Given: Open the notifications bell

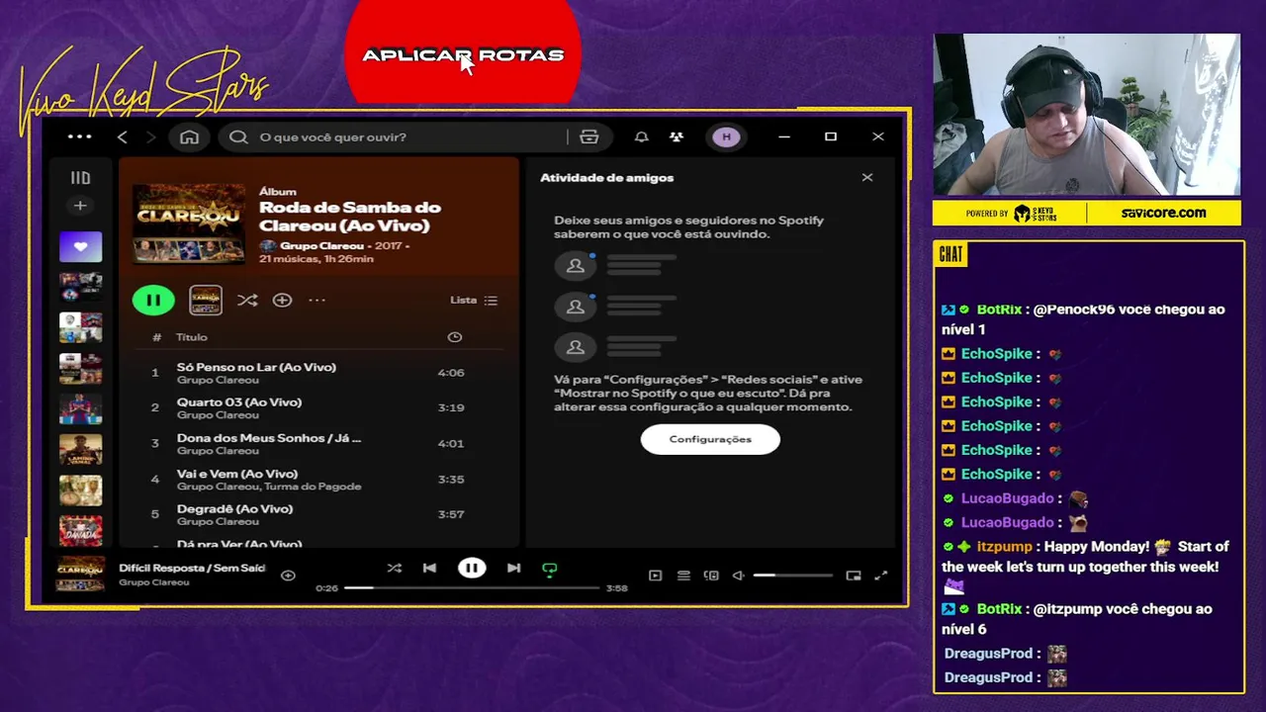Looking at the screenshot, I should (x=641, y=136).
